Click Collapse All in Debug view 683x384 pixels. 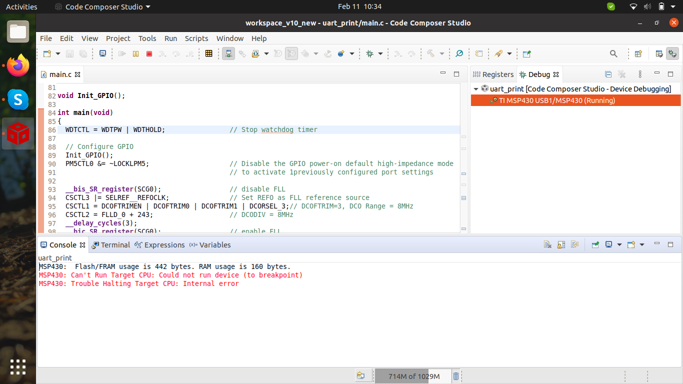pyautogui.click(x=608, y=74)
